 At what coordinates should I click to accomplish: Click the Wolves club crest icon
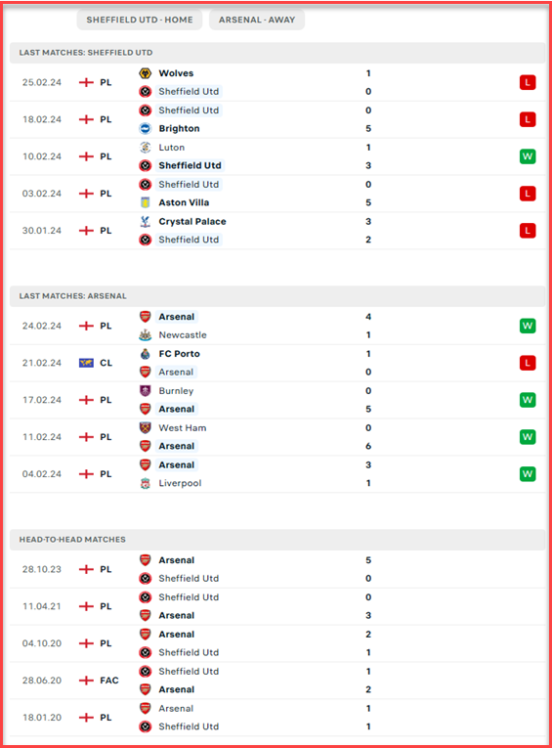pos(146,73)
